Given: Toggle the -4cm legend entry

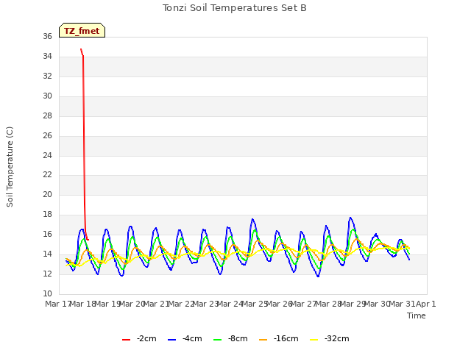Looking at the screenshot, I should (x=185, y=338).
